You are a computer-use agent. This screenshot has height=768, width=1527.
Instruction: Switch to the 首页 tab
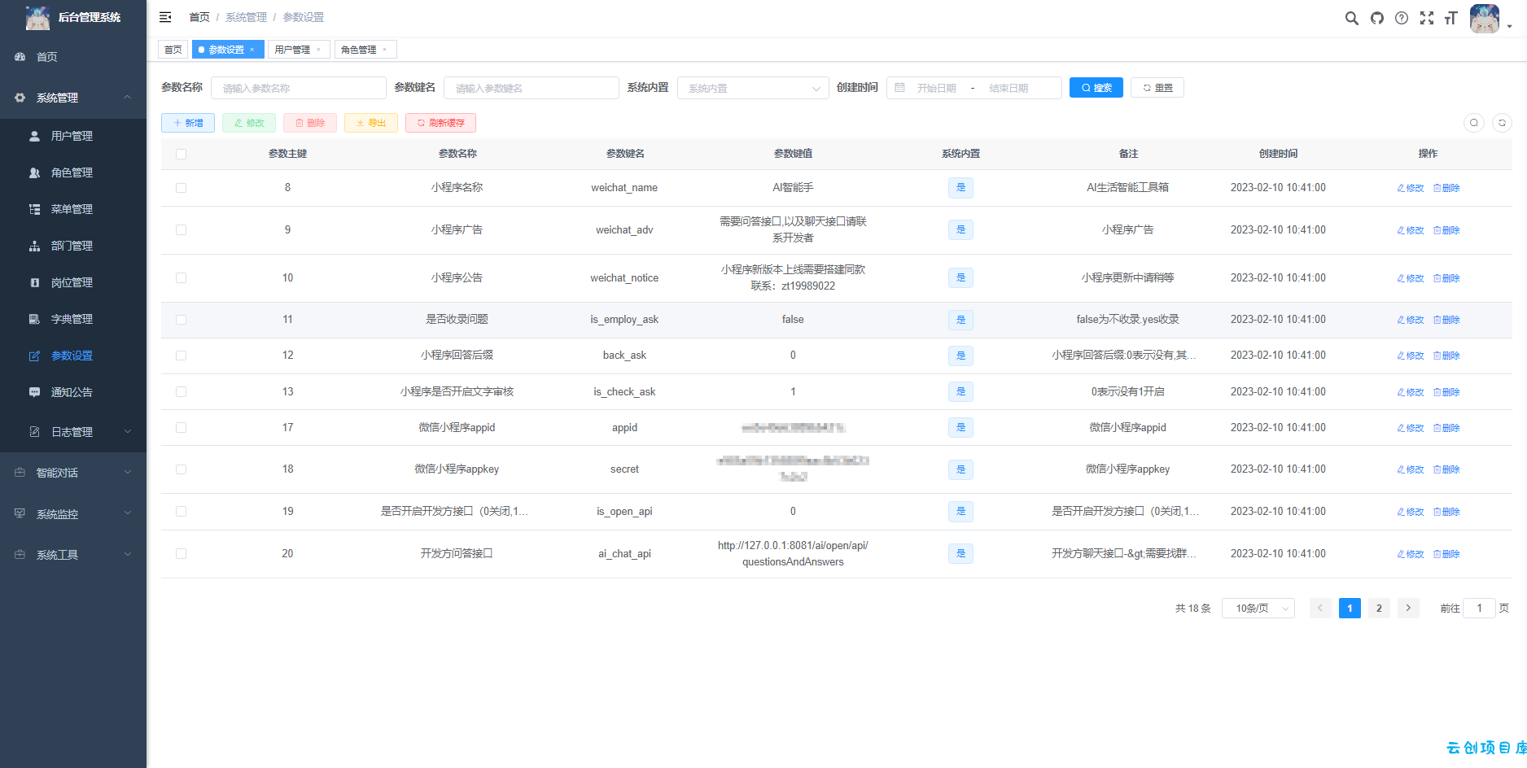point(173,50)
